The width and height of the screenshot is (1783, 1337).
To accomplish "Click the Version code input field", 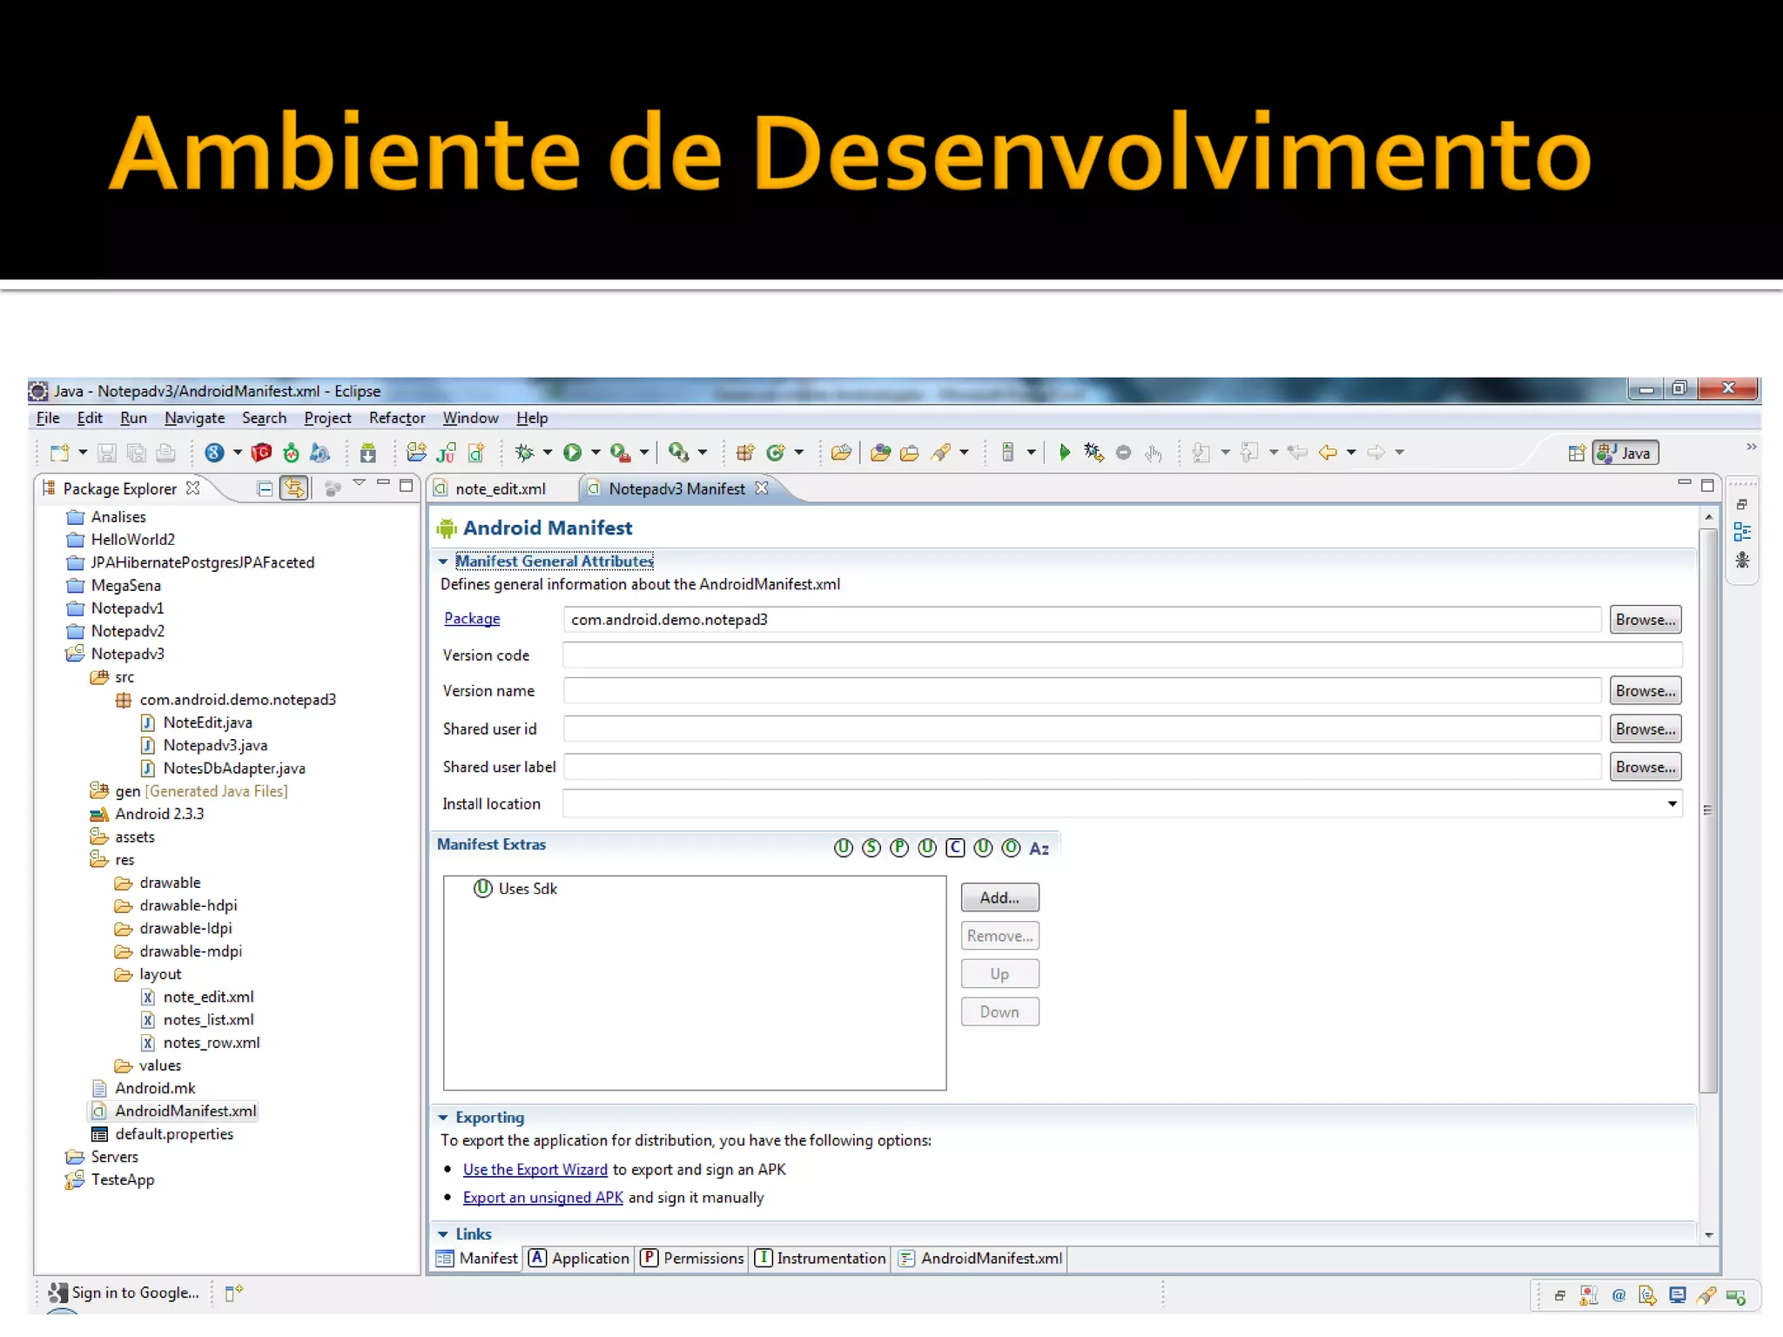I will click(x=1121, y=655).
